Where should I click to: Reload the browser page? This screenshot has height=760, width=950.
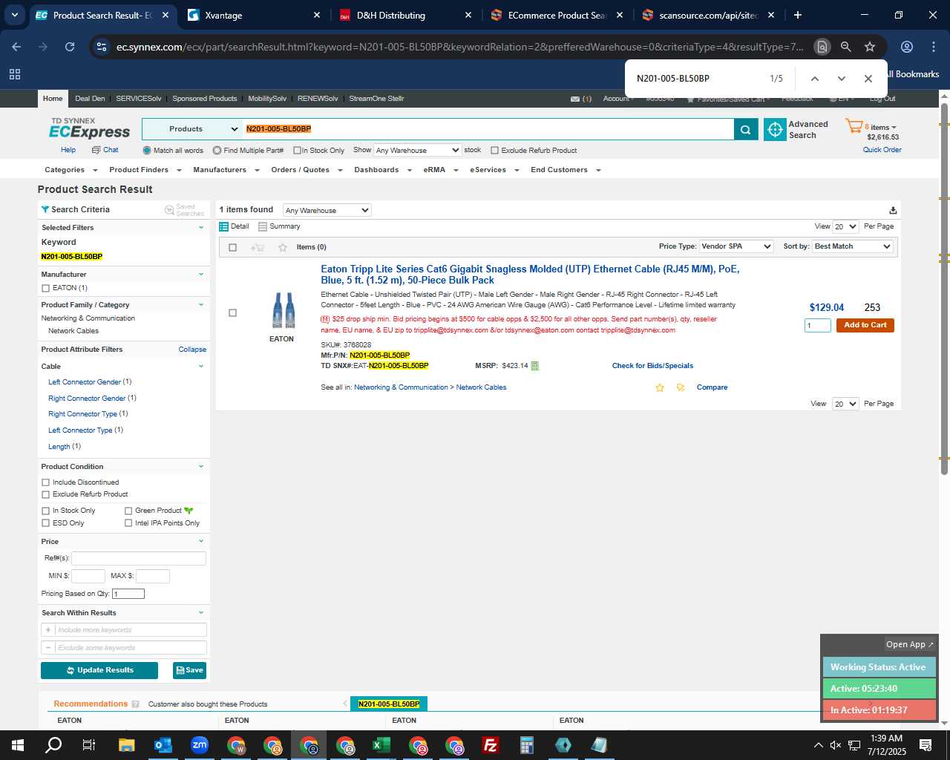(x=70, y=47)
